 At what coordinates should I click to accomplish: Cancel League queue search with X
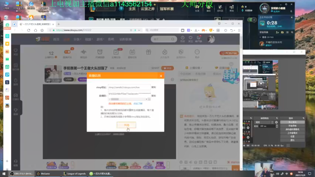292,17
